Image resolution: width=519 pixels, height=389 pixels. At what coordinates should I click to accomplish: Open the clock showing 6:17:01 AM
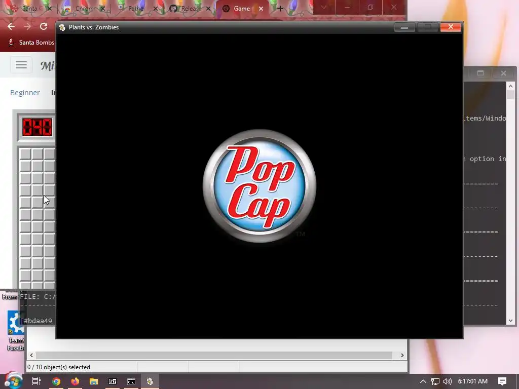click(x=473, y=381)
